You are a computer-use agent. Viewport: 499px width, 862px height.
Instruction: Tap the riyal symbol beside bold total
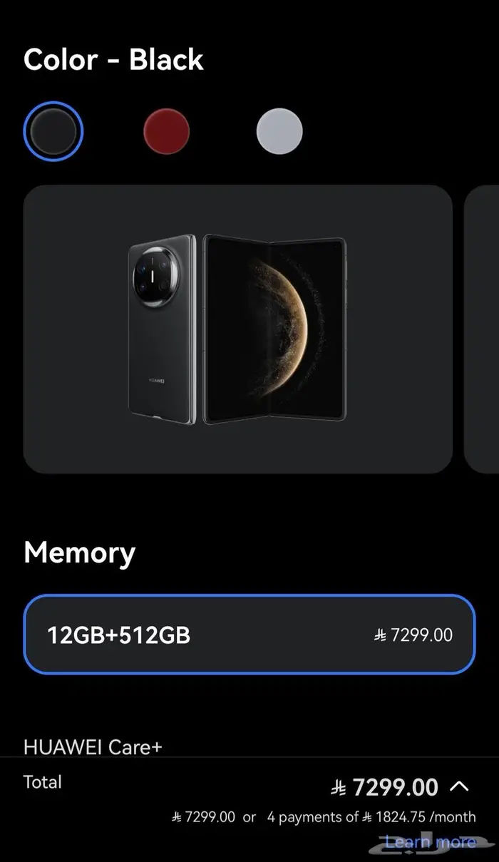339,787
